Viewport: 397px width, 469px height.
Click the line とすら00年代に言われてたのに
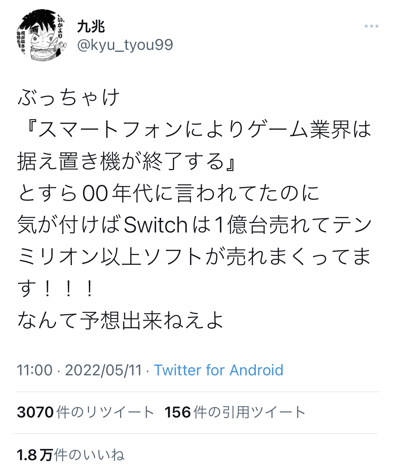click(x=169, y=193)
